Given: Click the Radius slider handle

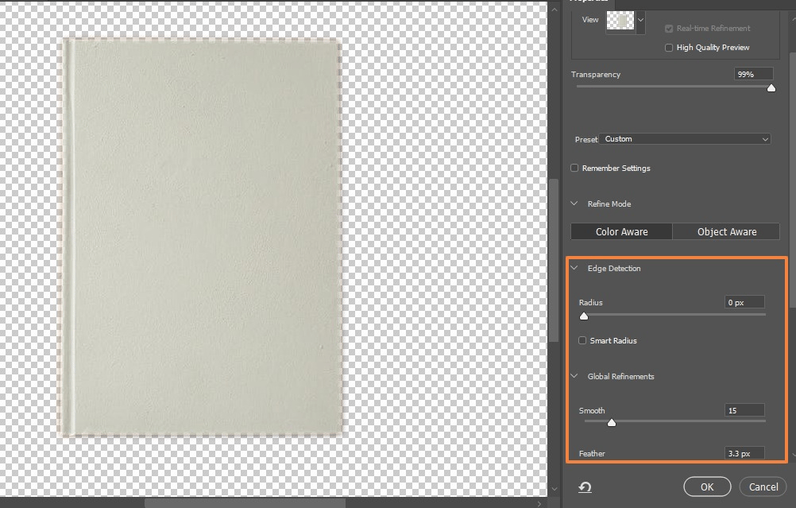Looking at the screenshot, I should [x=584, y=316].
